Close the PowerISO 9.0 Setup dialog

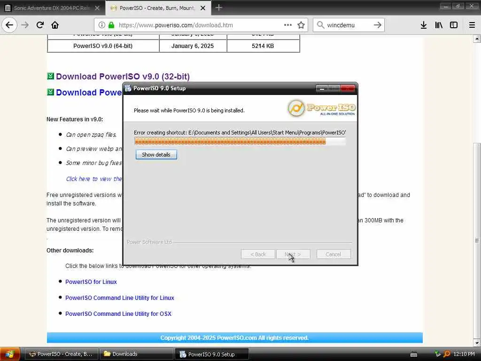pos(348,88)
